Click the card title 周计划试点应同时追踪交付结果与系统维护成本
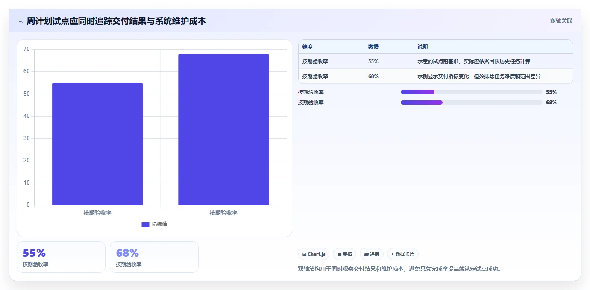This screenshot has width=590, height=290. point(116,21)
